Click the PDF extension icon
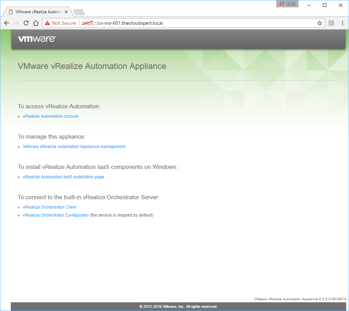 click(332, 23)
